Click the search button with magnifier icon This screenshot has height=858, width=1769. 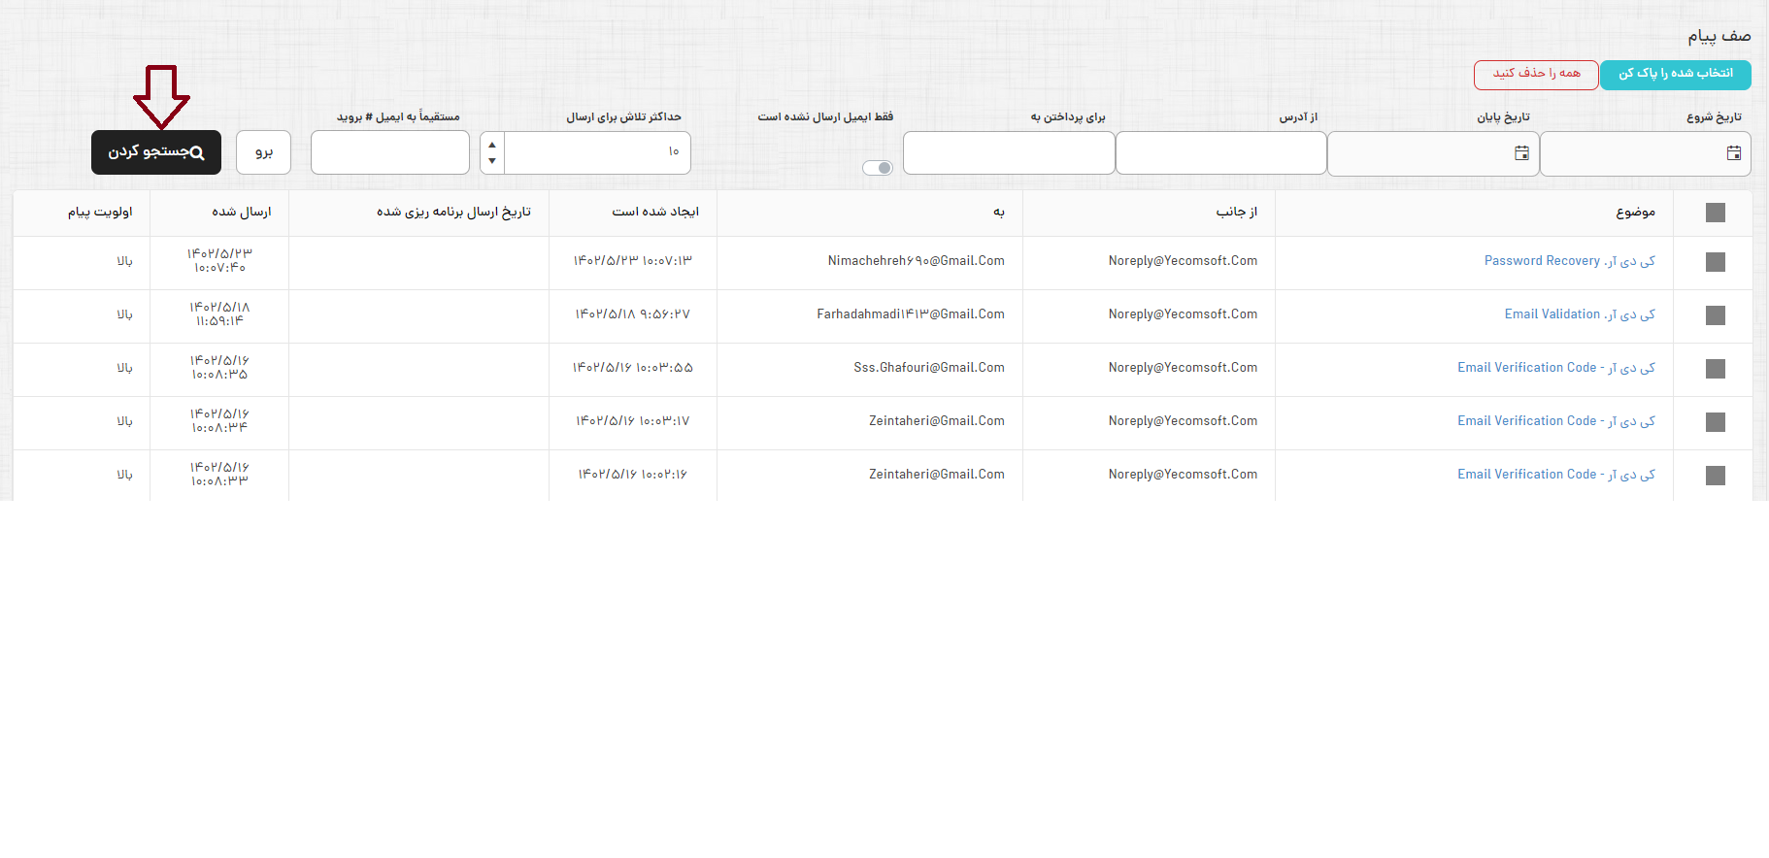(156, 152)
